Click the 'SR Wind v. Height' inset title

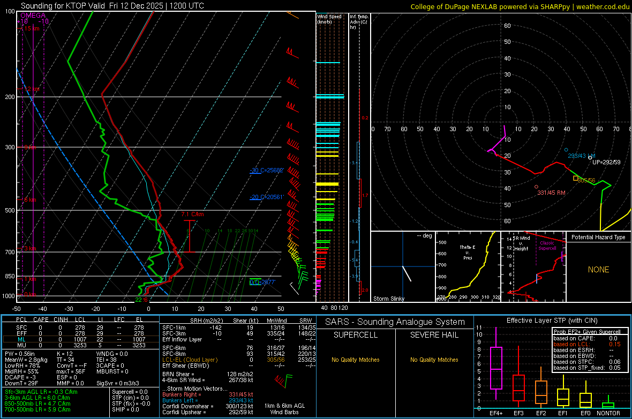pyautogui.click(x=522, y=243)
